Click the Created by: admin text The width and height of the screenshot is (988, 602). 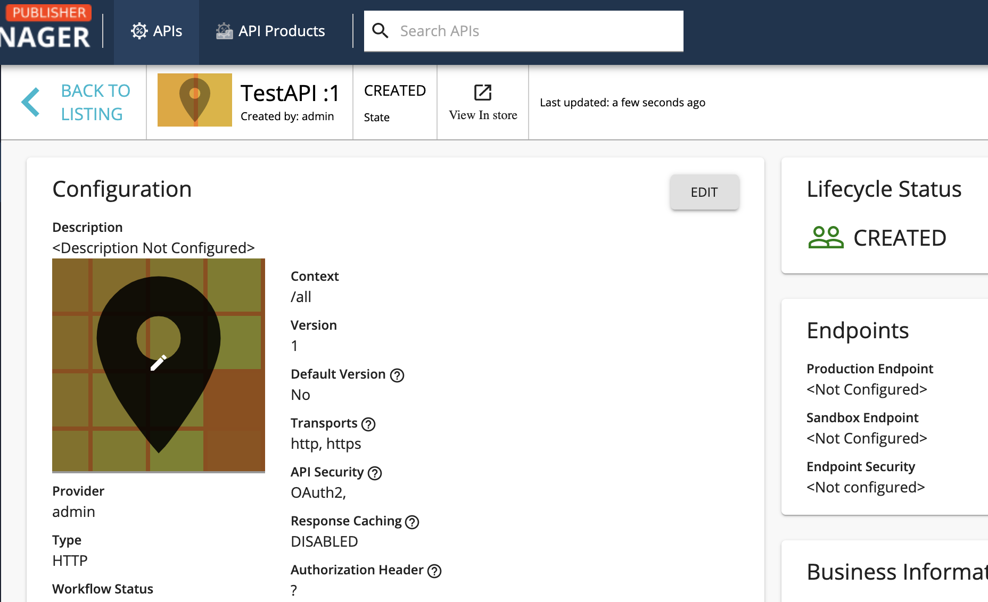287,116
